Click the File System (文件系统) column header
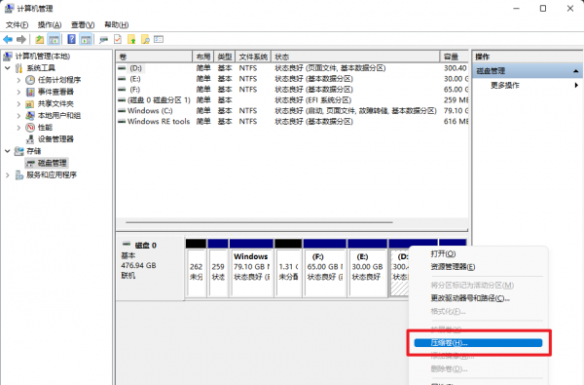This screenshot has height=385, width=584. point(253,57)
